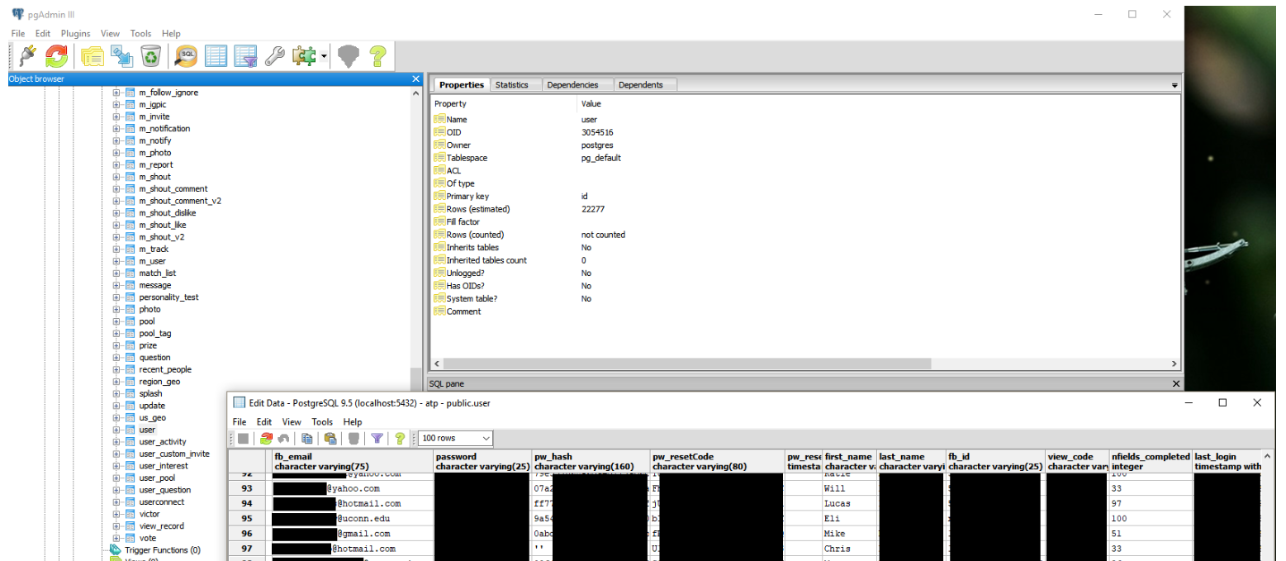Open the dropdown arrow next to the plugins puzzle icon
Image resolution: width=1286 pixels, height=561 pixels.
click(x=324, y=57)
